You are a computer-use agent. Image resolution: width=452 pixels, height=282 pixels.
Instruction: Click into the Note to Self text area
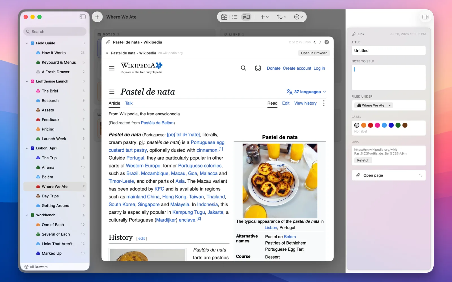tap(388, 78)
